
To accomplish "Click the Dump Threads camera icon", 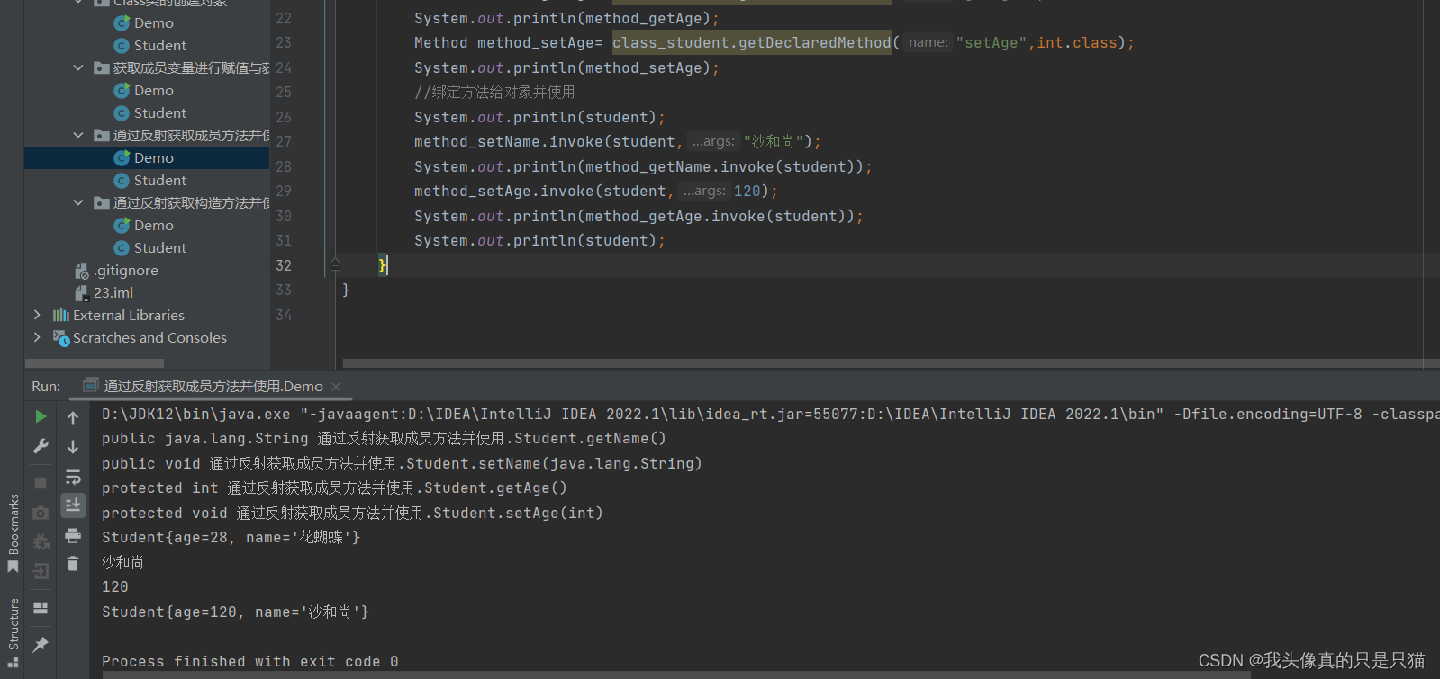I will [41, 513].
